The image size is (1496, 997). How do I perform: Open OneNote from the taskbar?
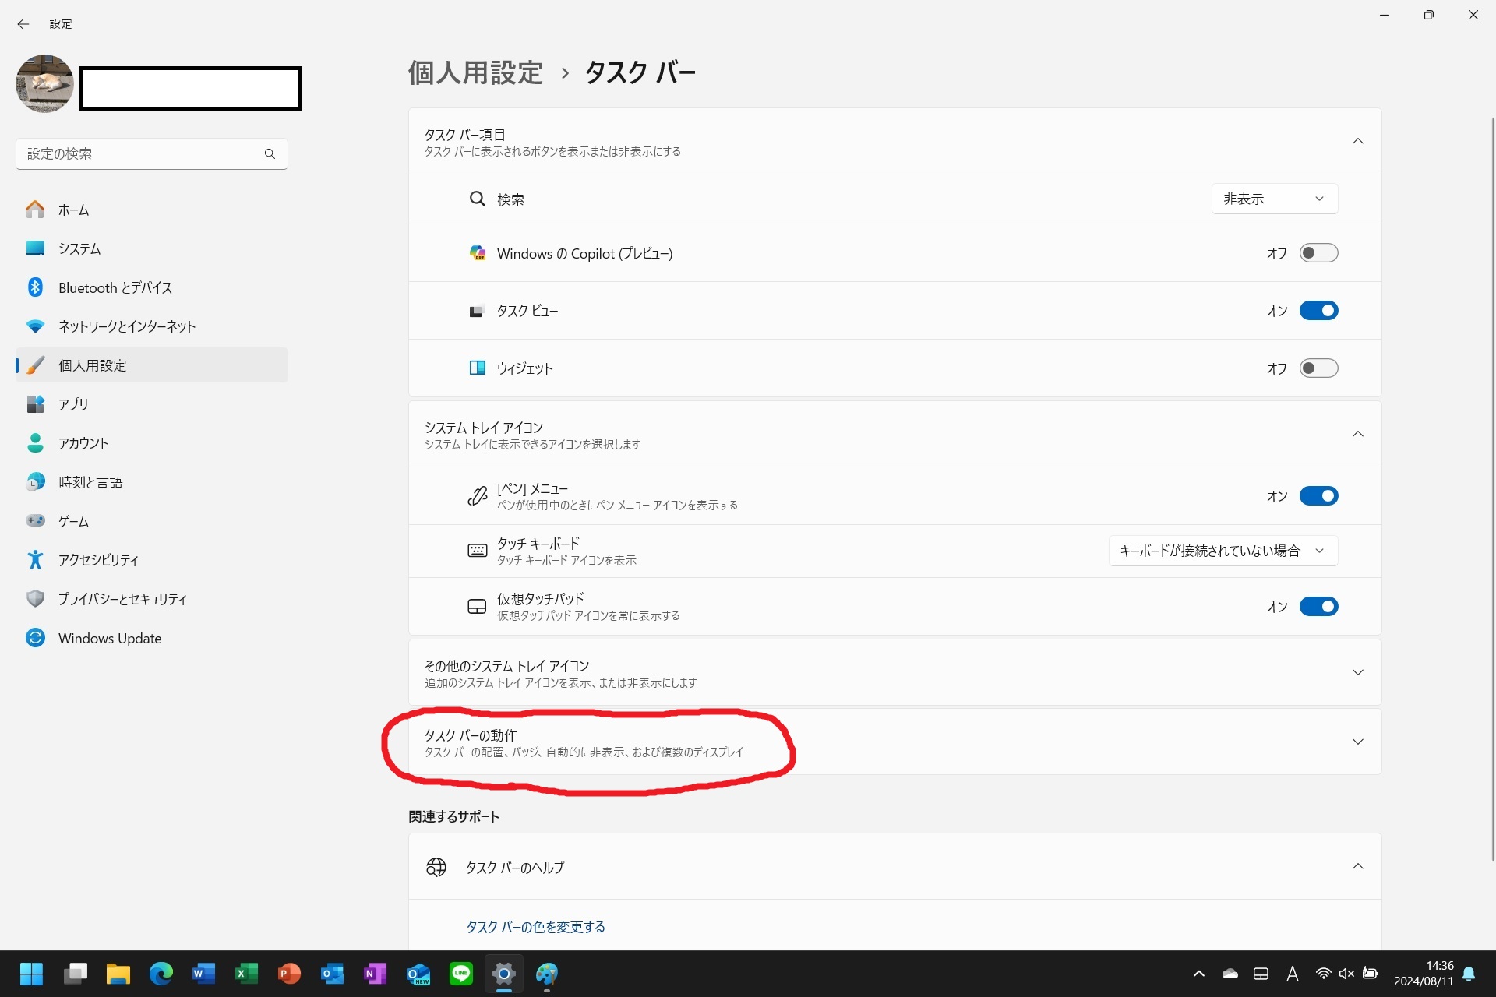(x=375, y=974)
